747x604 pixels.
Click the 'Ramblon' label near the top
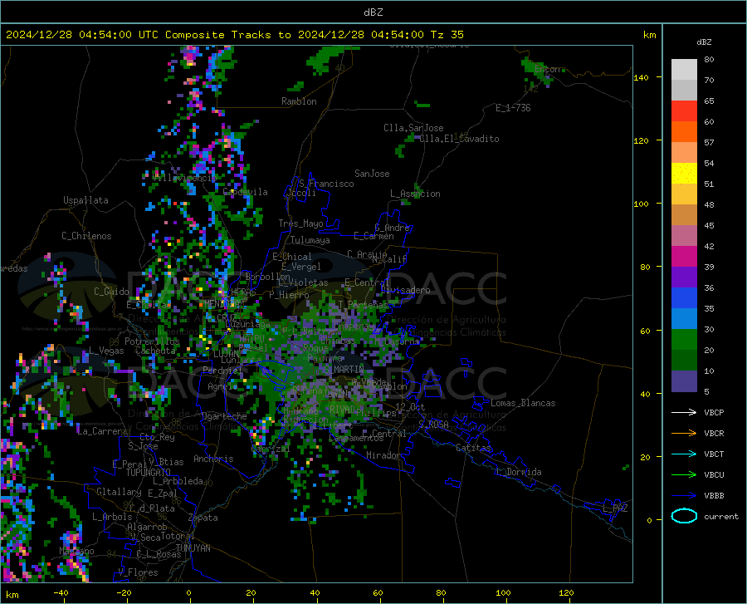coord(299,101)
